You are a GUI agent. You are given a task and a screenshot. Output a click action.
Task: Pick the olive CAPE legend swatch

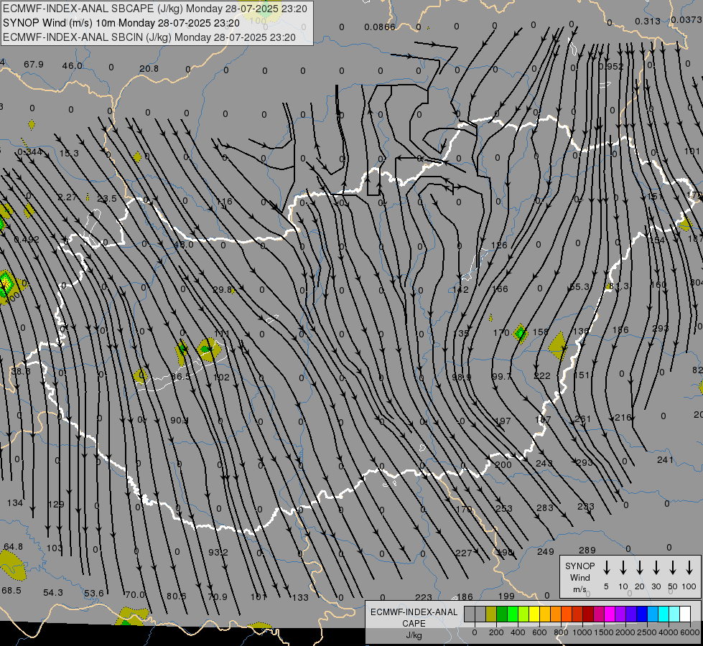pos(491,614)
